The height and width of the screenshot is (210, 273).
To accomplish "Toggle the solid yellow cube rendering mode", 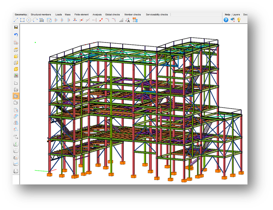I will coord(16,69).
